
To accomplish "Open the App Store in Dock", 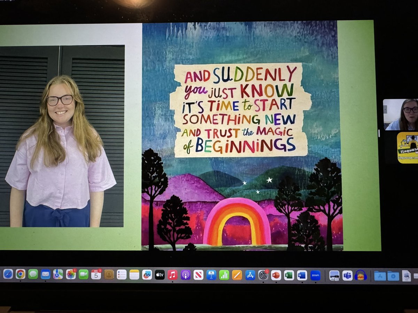I will click(250, 275).
